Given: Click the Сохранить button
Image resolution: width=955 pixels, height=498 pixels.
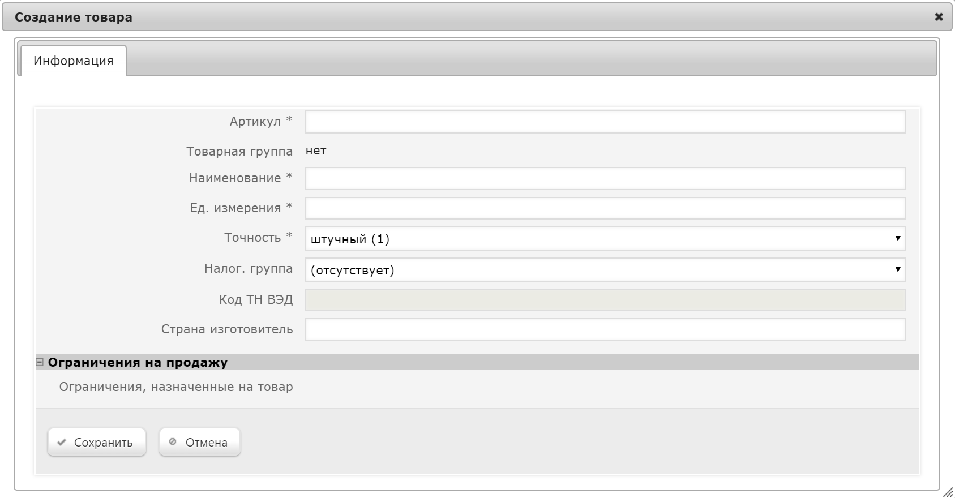Looking at the screenshot, I should pyautogui.click(x=97, y=442).
